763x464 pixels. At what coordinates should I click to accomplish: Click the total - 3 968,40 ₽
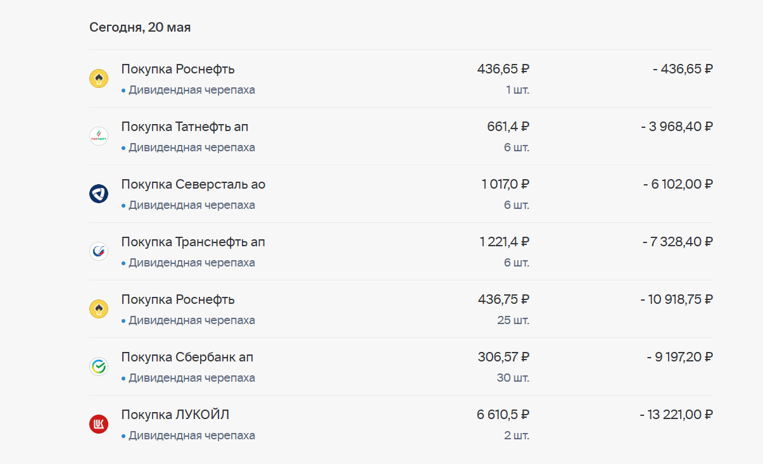coord(677,127)
